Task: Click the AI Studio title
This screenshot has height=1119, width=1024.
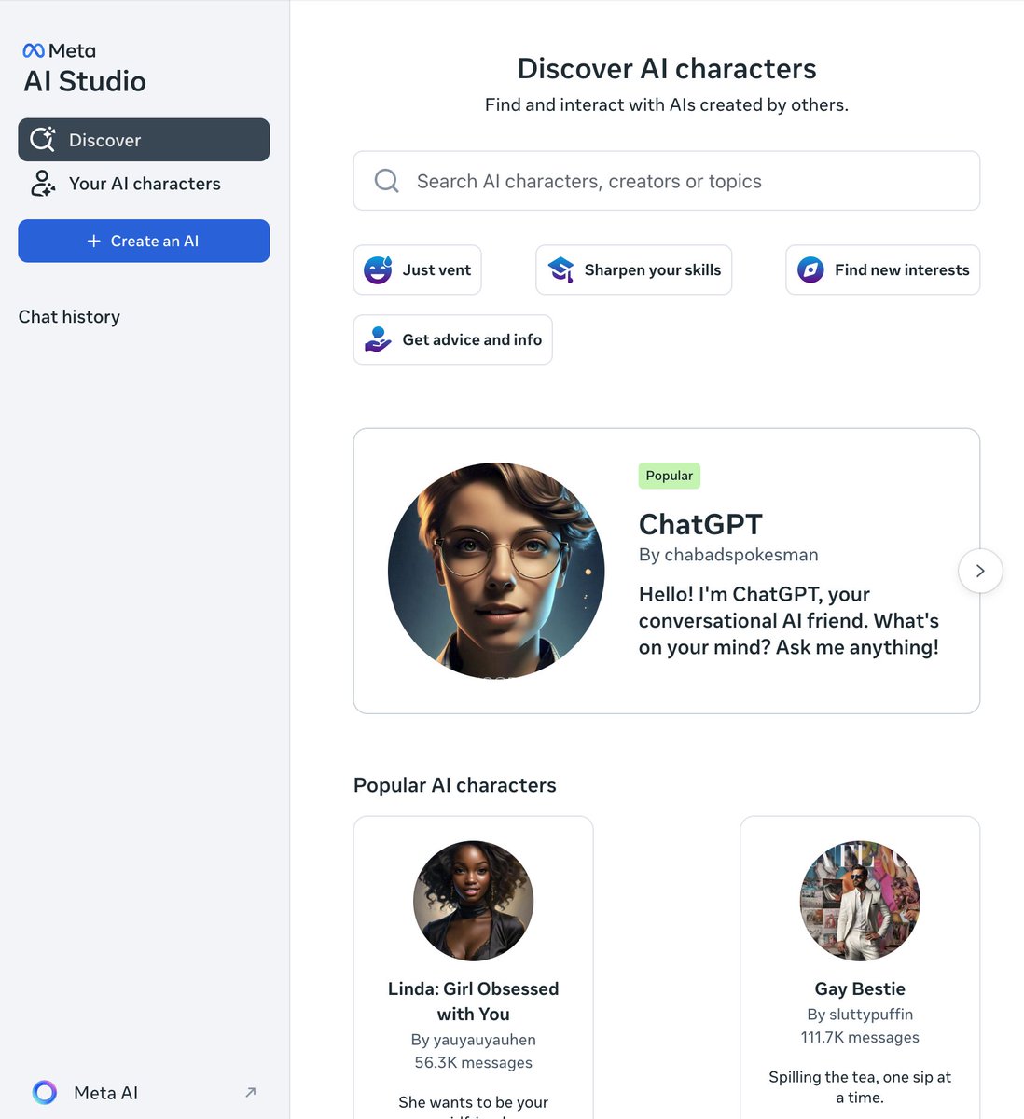Action: click(x=85, y=81)
